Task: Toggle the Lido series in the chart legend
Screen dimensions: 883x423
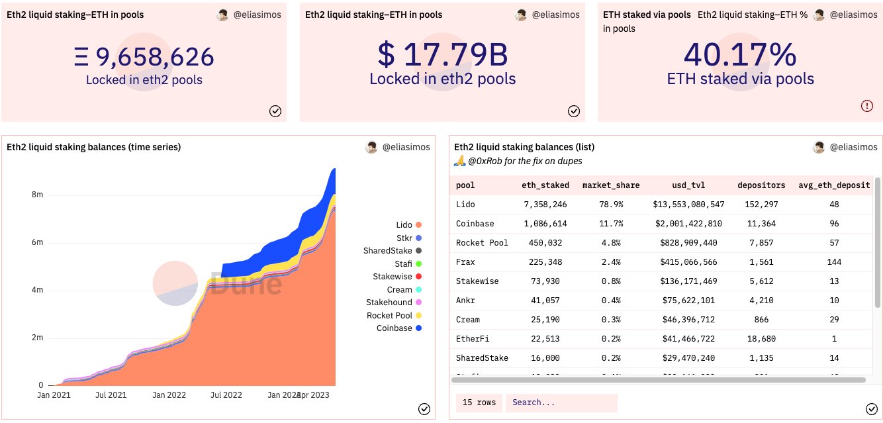Action: click(x=409, y=225)
